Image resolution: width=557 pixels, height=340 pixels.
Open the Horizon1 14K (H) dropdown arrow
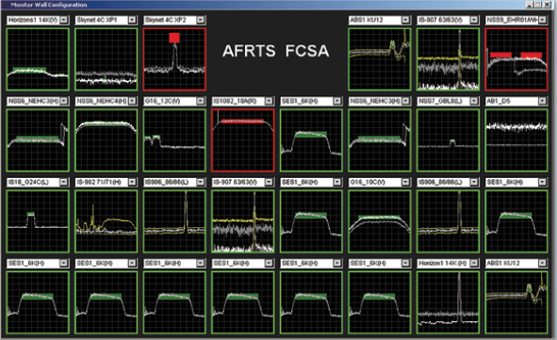tap(474, 263)
